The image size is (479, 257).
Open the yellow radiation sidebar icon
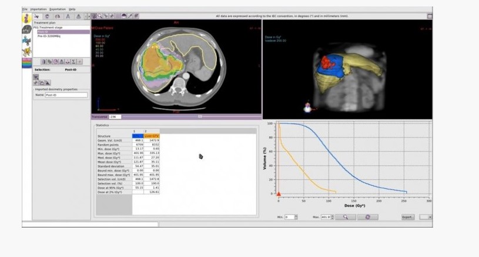[x=26, y=52]
